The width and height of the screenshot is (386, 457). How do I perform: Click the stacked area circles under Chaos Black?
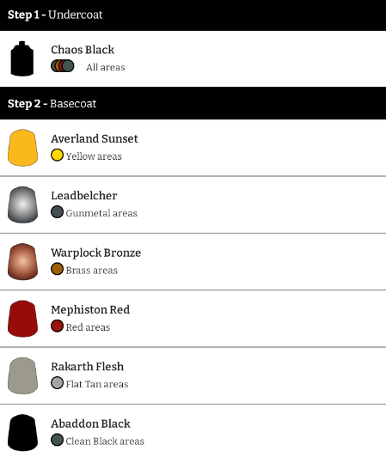[x=63, y=66]
